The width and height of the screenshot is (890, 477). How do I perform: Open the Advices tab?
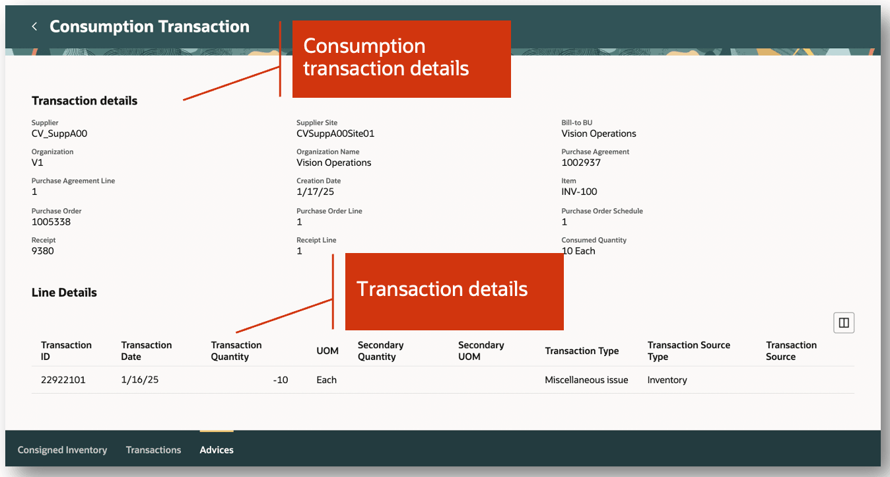[x=216, y=449]
